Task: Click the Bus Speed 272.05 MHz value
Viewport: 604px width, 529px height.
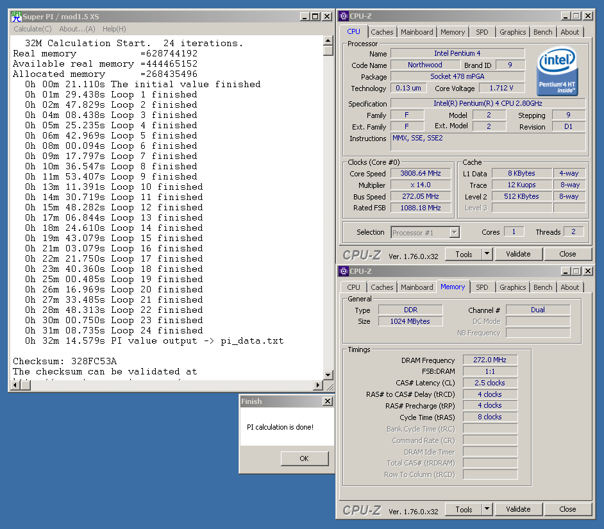Action: pos(420,196)
